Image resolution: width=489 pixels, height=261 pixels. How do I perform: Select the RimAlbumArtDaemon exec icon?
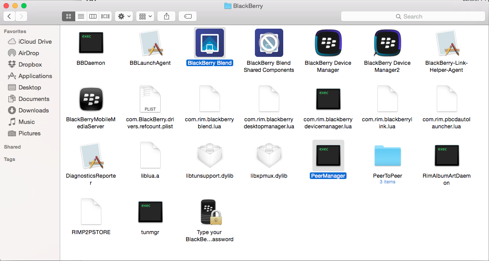[447, 155]
